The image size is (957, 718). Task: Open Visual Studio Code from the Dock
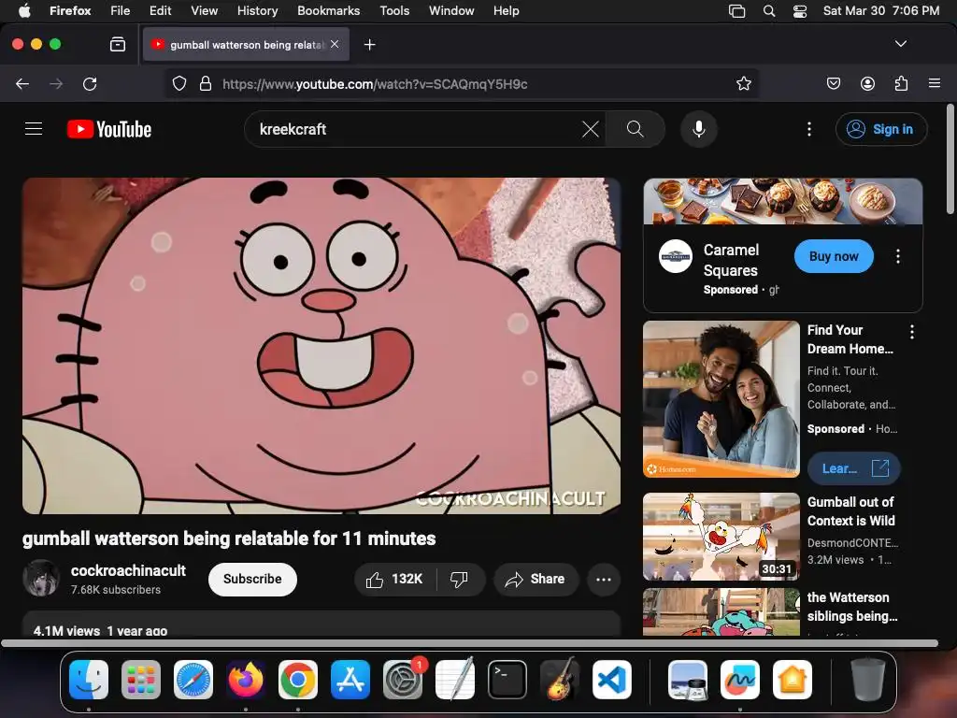(x=611, y=680)
